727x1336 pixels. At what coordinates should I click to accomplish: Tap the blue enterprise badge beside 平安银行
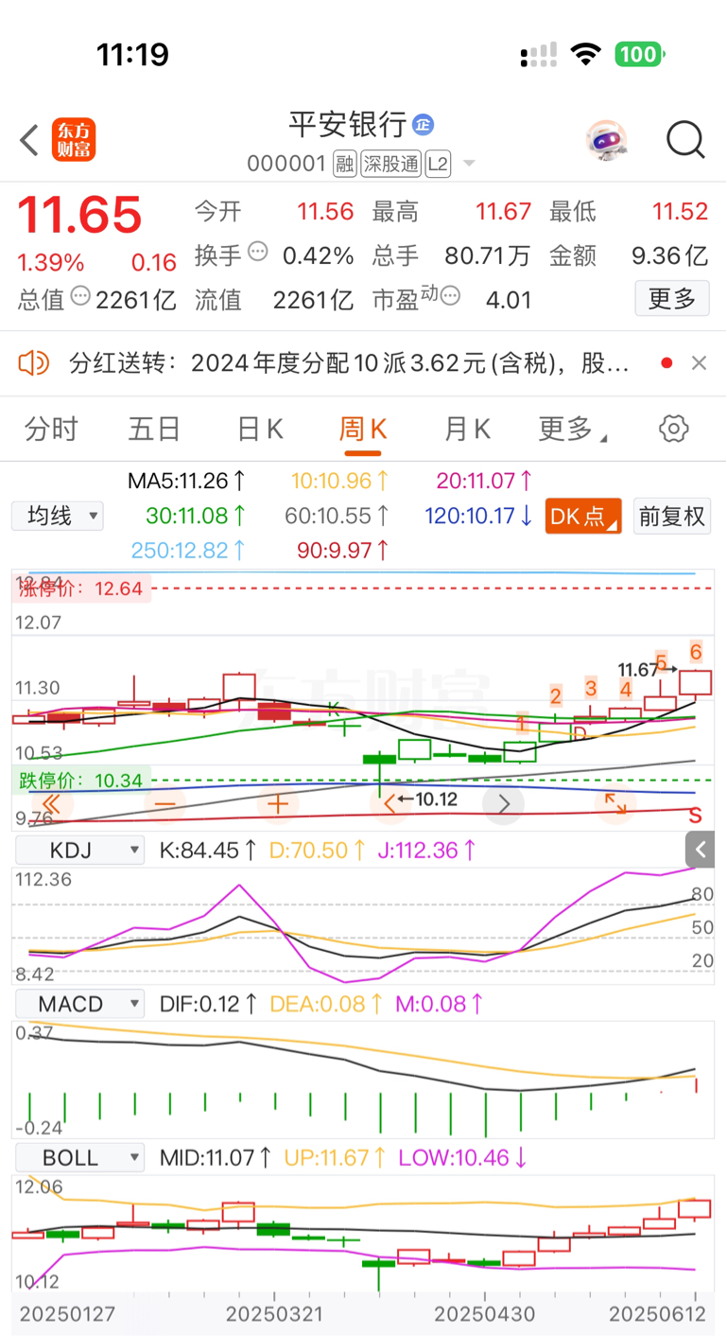(x=423, y=123)
